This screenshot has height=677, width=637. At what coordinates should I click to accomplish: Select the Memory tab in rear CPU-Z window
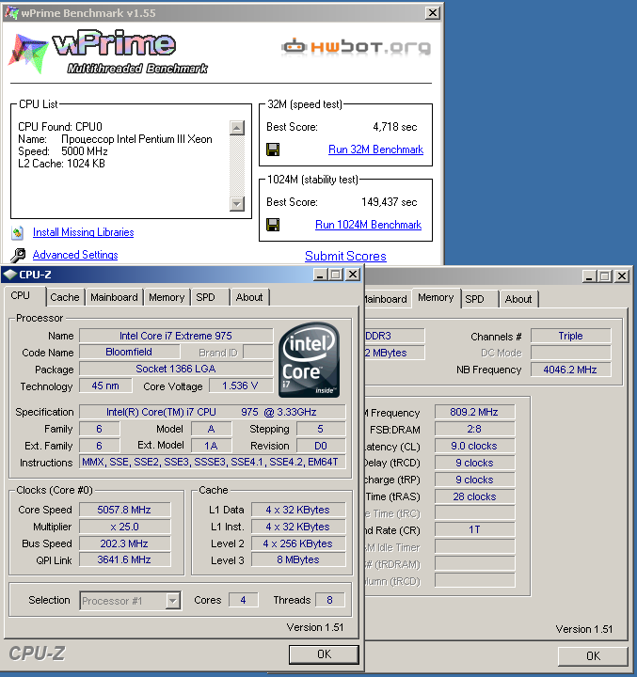[436, 297]
